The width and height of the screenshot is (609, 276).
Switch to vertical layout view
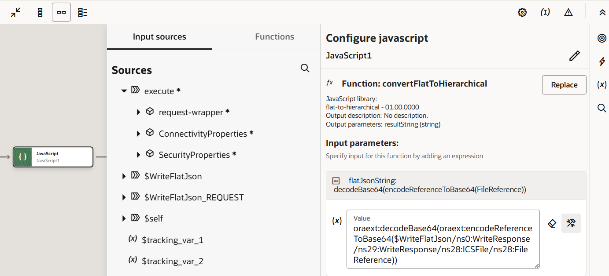coord(40,12)
